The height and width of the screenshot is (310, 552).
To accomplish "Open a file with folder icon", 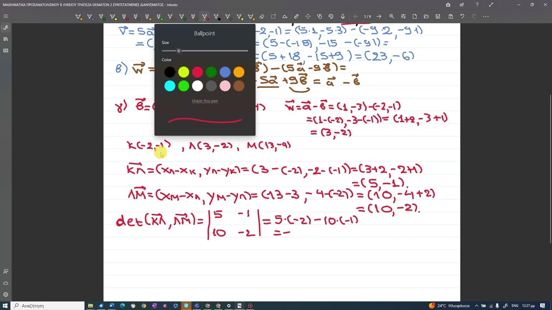I will click(x=426, y=16).
